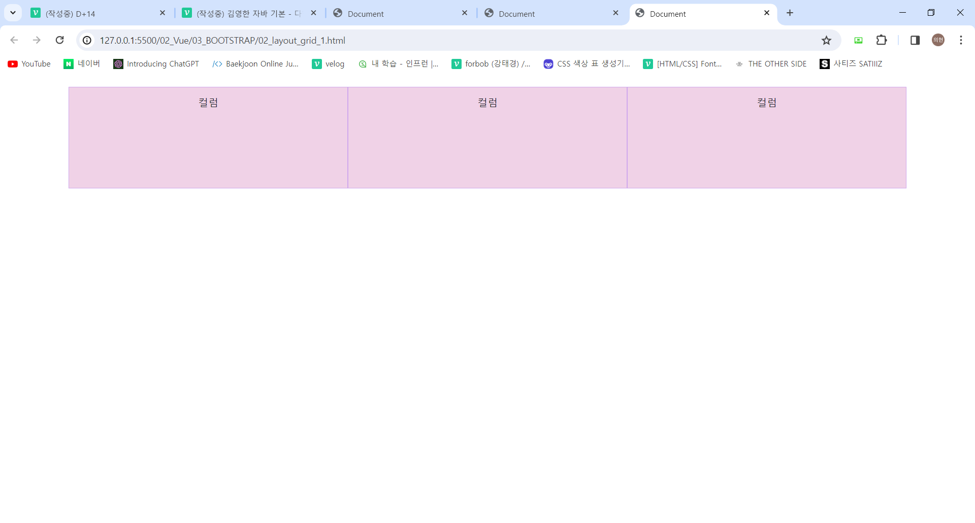Click the first 컬럼 column text
The height and width of the screenshot is (523, 975).
click(x=208, y=103)
